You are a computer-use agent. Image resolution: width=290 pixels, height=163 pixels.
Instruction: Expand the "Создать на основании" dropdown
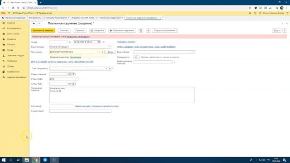[165, 30]
